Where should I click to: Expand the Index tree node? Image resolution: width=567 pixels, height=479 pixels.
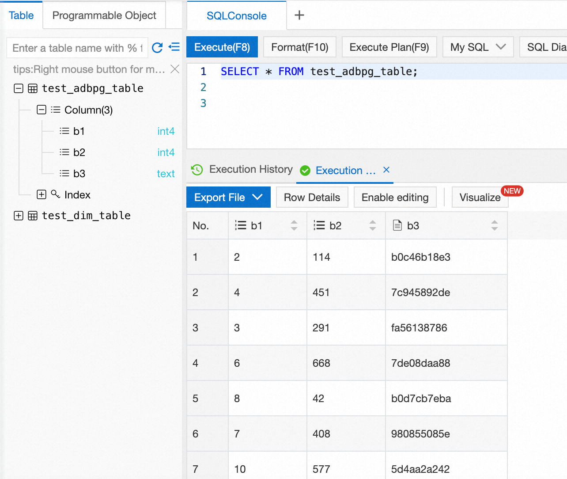point(42,194)
